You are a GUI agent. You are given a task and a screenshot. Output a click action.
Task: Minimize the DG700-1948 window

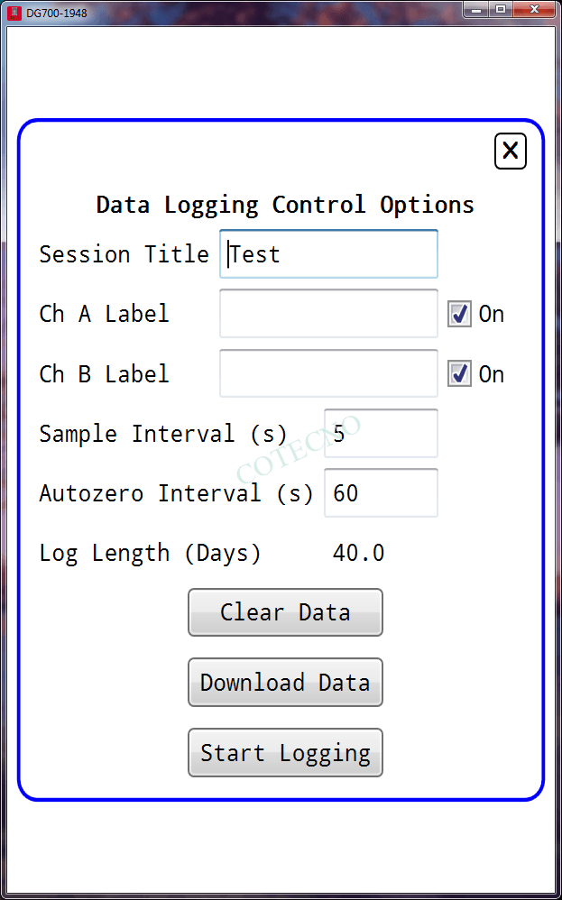tap(478, 9)
